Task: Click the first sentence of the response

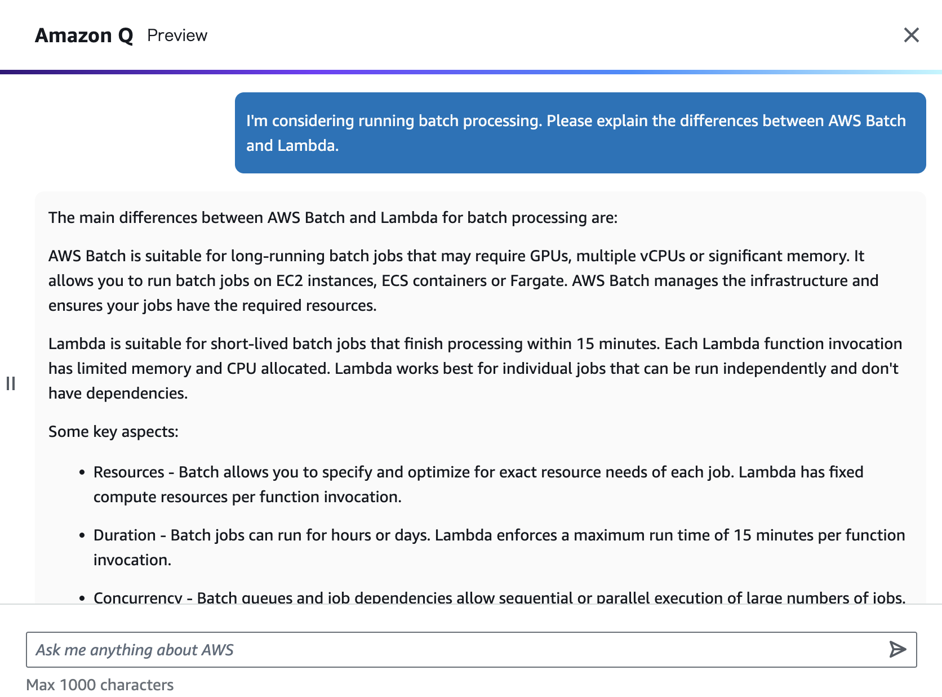Action: tap(333, 217)
